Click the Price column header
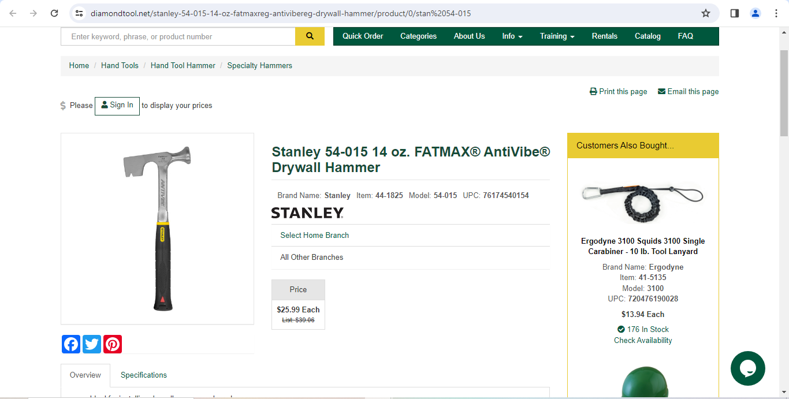The height and width of the screenshot is (399, 789). [x=298, y=290]
